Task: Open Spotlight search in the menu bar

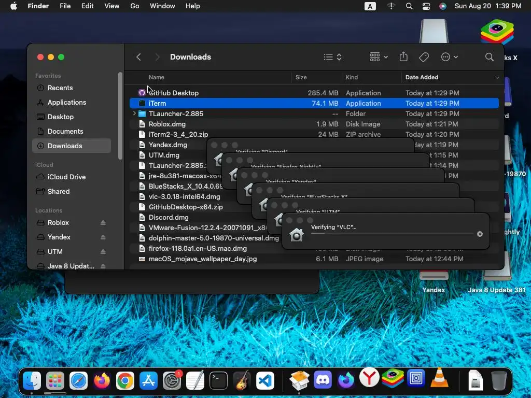Action: click(409, 6)
